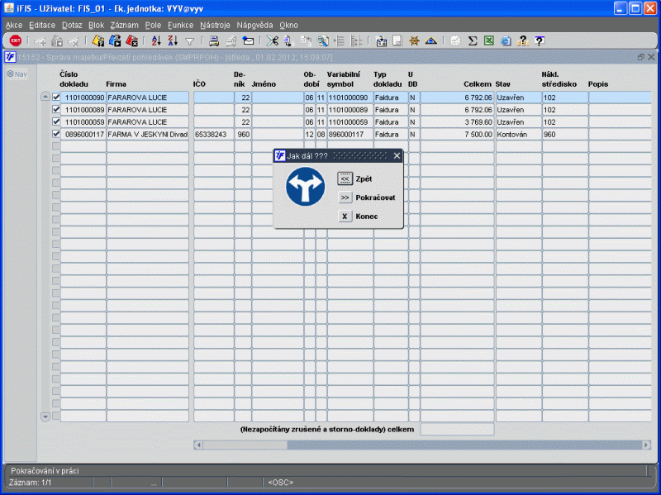Click the toolbar icon left of ship's wheel
This screenshot has height=495, width=661.
pyautogui.click(x=397, y=40)
